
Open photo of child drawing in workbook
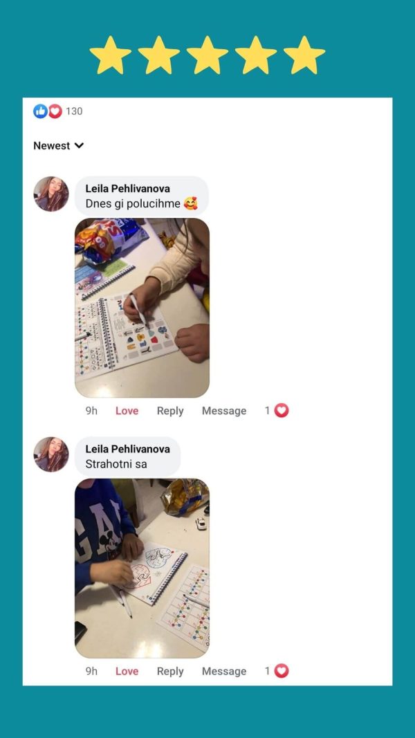tap(142, 308)
